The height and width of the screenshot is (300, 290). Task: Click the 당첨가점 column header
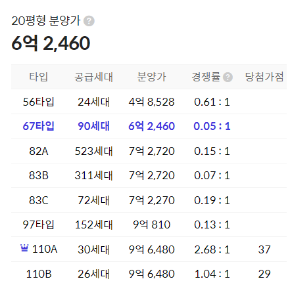(264, 77)
